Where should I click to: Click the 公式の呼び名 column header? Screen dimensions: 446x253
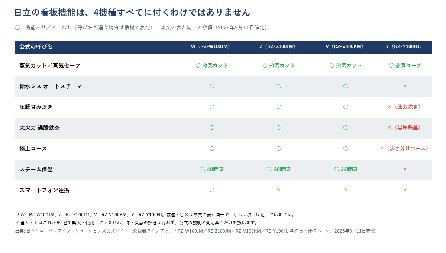click(36, 47)
